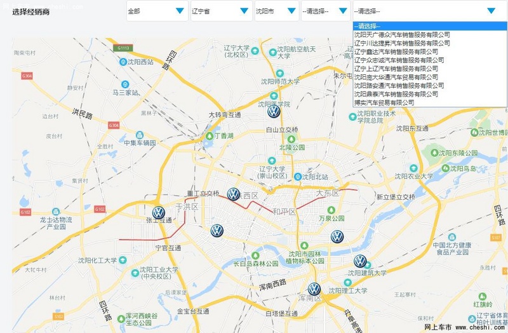Click the VW dealer marker at 重工立交桥
The height and width of the screenshot is (333, 508).
point(233,194)
